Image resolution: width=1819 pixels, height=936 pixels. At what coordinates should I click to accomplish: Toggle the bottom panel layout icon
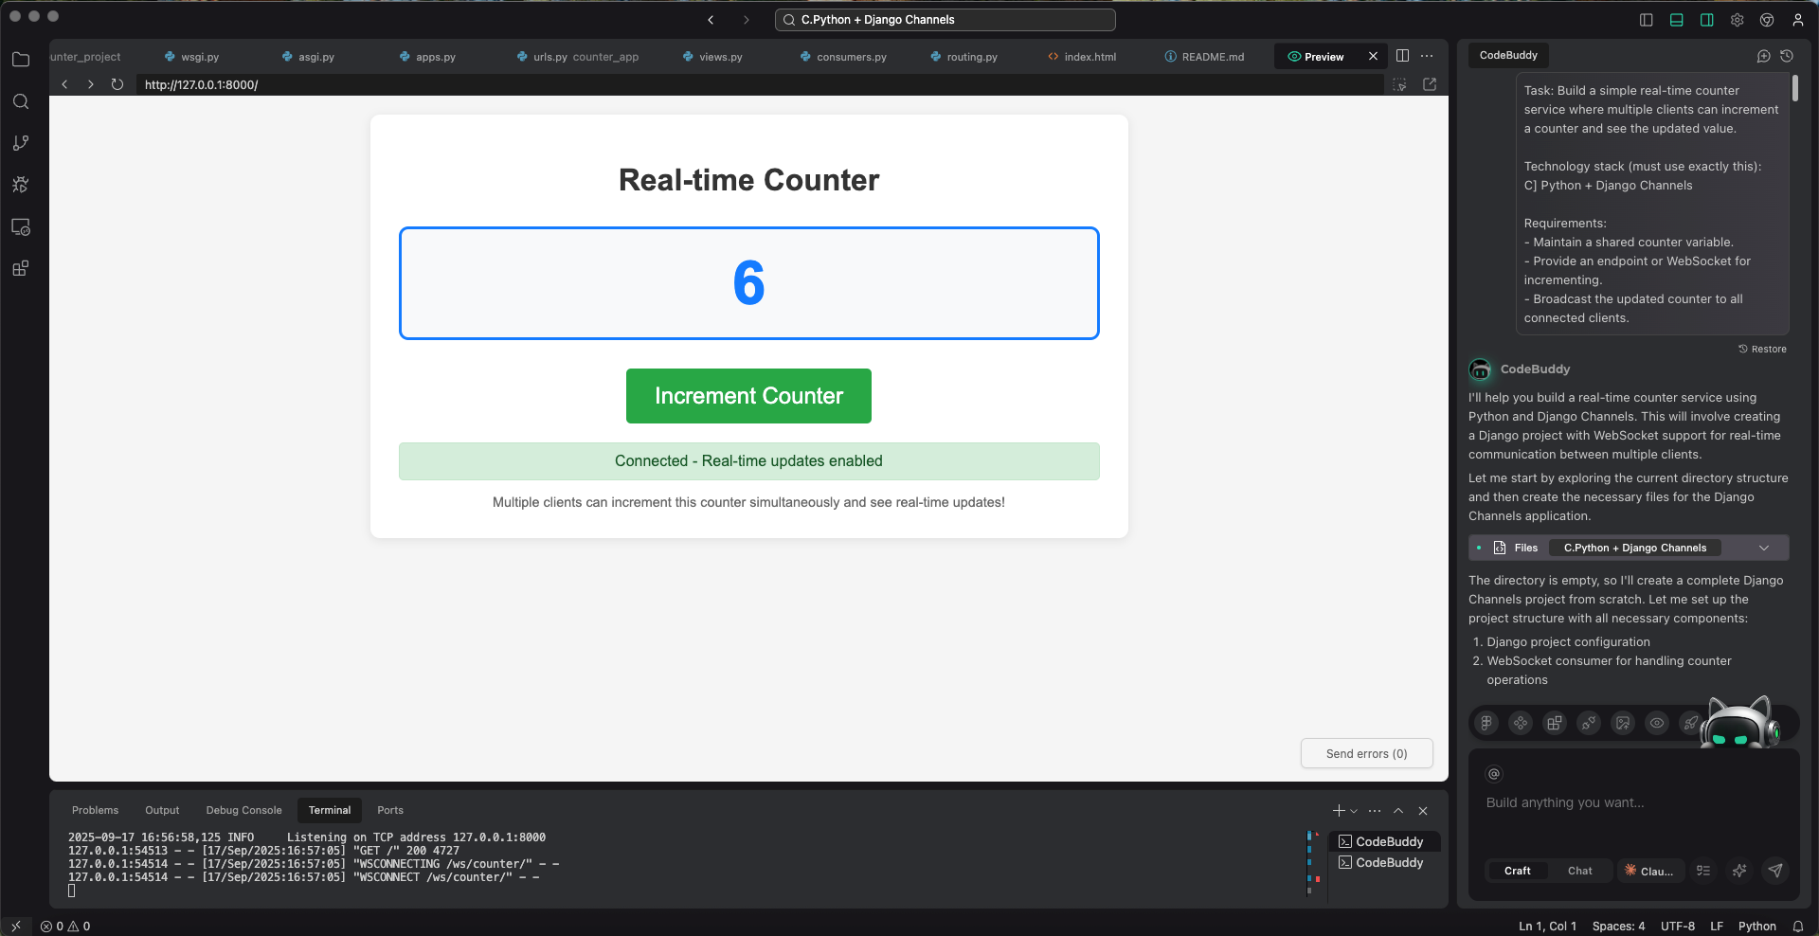[1677, 20]
